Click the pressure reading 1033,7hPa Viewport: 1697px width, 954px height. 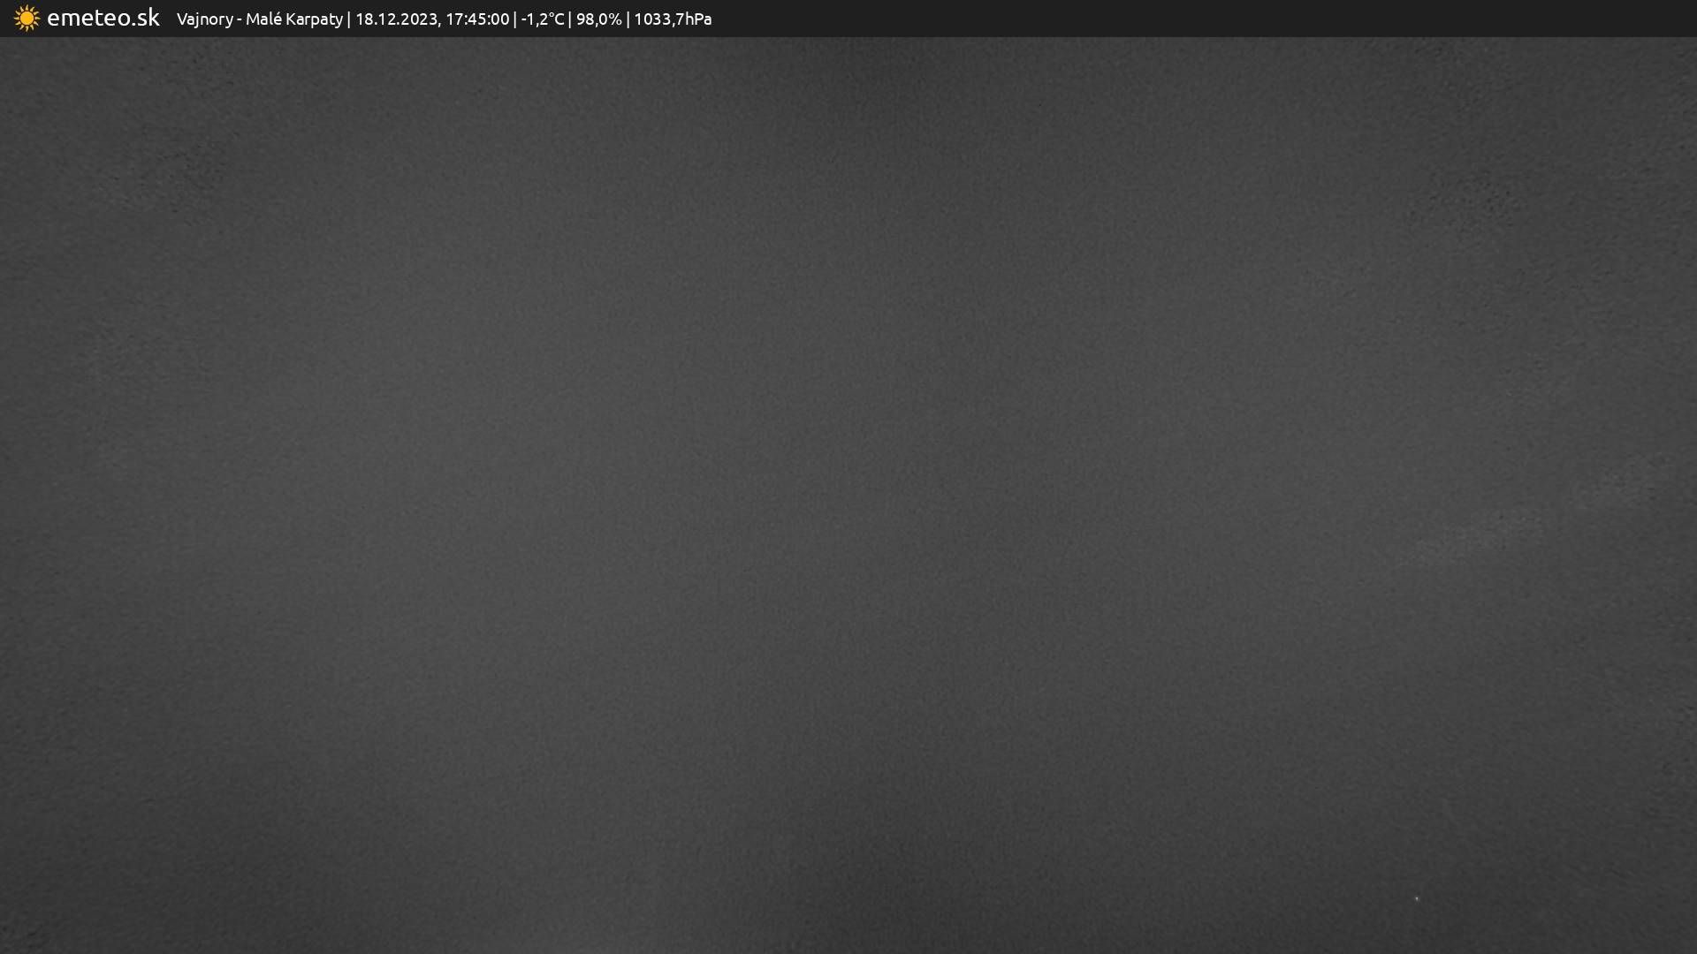(673, 19)
